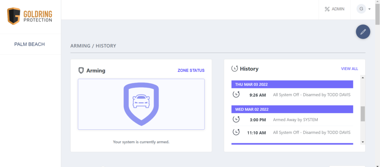Click VIEW ALL in History
Screen dimensions: 380x167
point(350,69)
